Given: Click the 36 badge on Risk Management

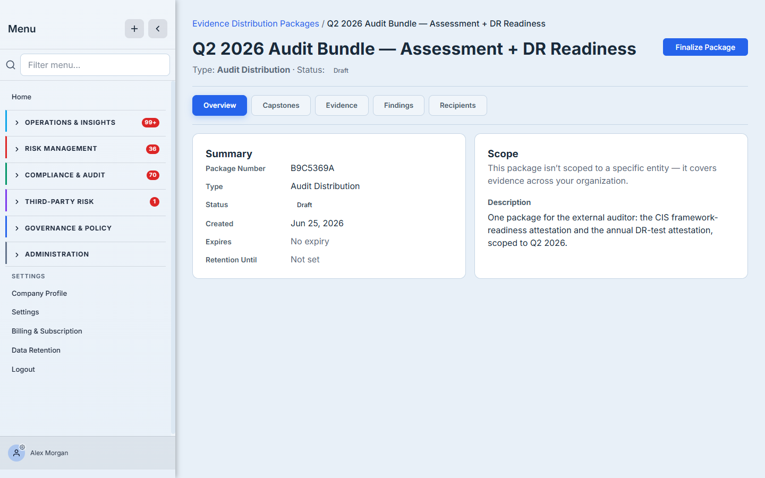Looking at the screenshot, I should 152,149.
